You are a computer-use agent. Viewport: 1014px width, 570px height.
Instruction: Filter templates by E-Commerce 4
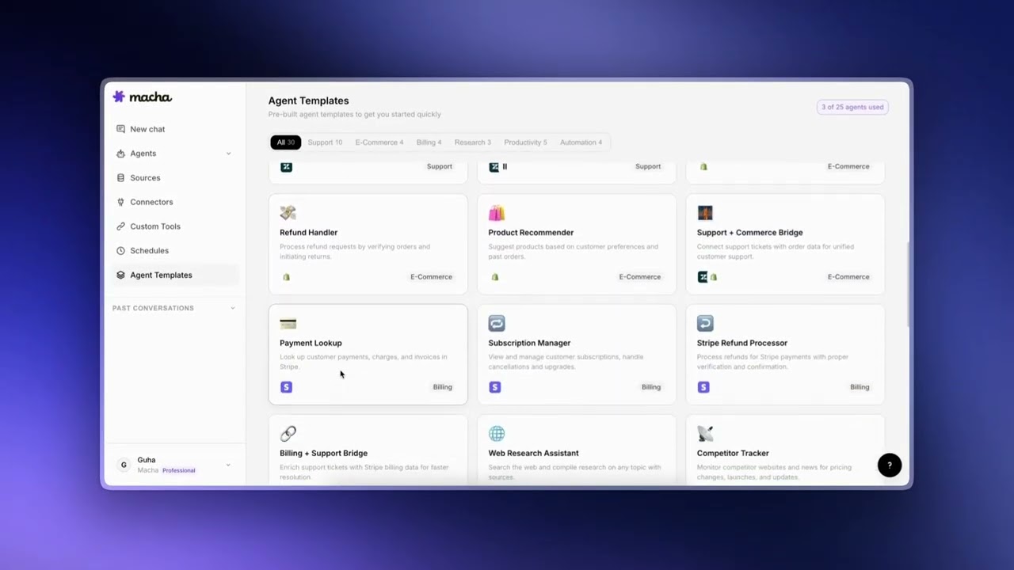click(379, 142)
